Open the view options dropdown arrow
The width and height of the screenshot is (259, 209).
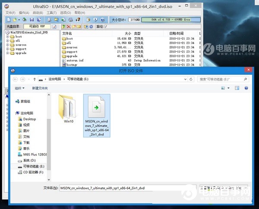[x=228, y=88]
